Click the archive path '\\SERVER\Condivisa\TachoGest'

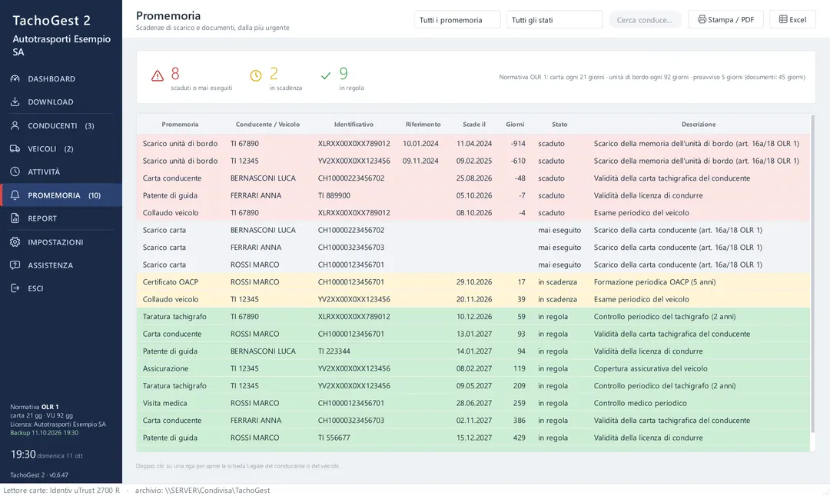coord(217,491)
